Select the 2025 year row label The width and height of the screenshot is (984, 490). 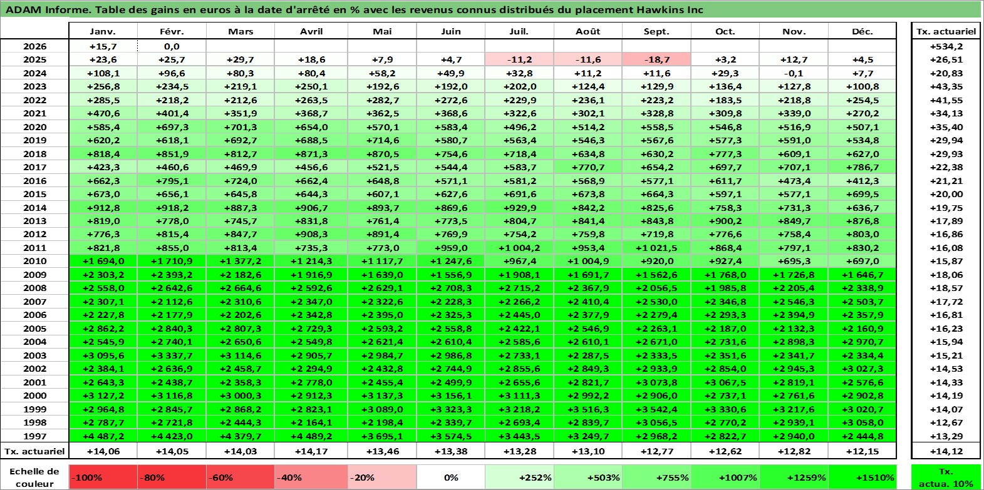click(x=34, y=59)
